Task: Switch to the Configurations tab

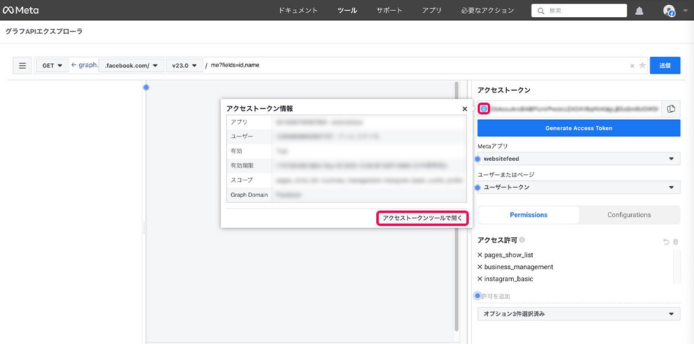Action: pyautogui.click(x=629, y=215)
